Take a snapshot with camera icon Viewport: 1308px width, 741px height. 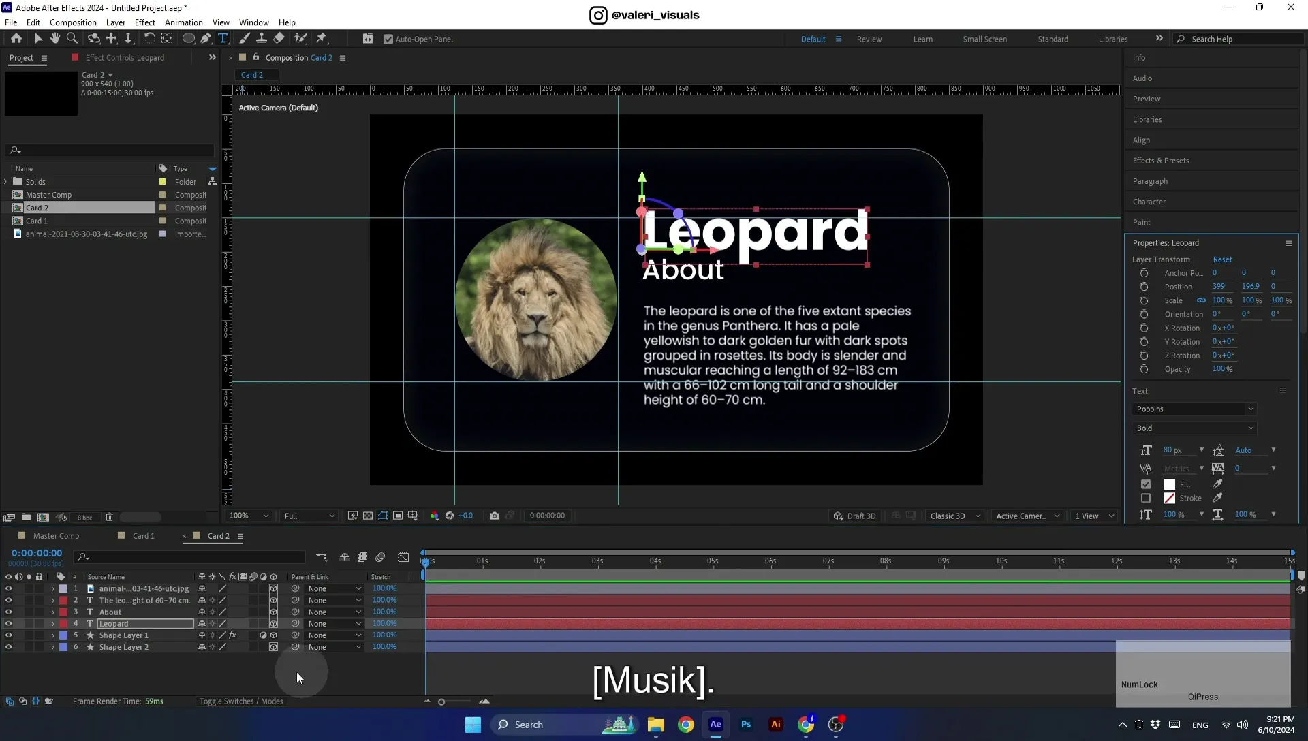pos(495,516)
